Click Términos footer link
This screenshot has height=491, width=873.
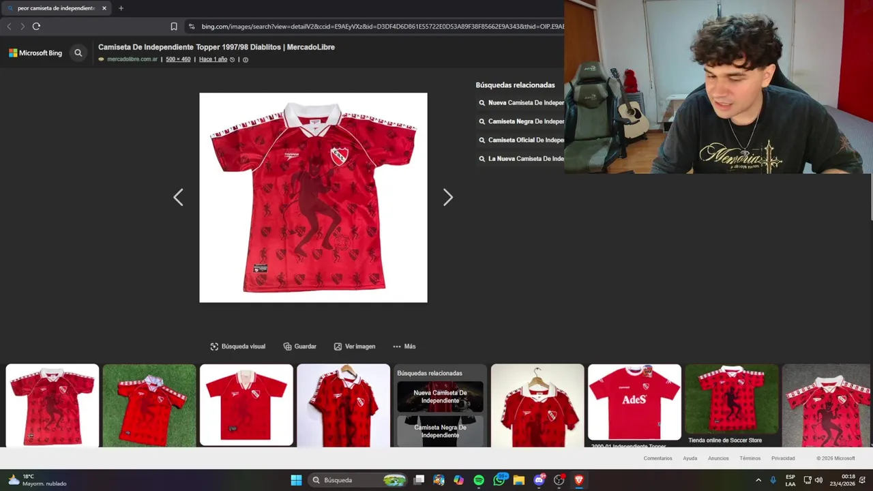click(750, 458)
